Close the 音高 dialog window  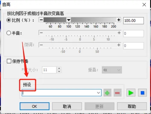[144, 5]
